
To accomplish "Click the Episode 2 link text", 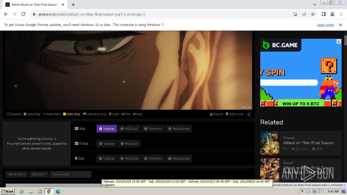I will coord(48,139).
